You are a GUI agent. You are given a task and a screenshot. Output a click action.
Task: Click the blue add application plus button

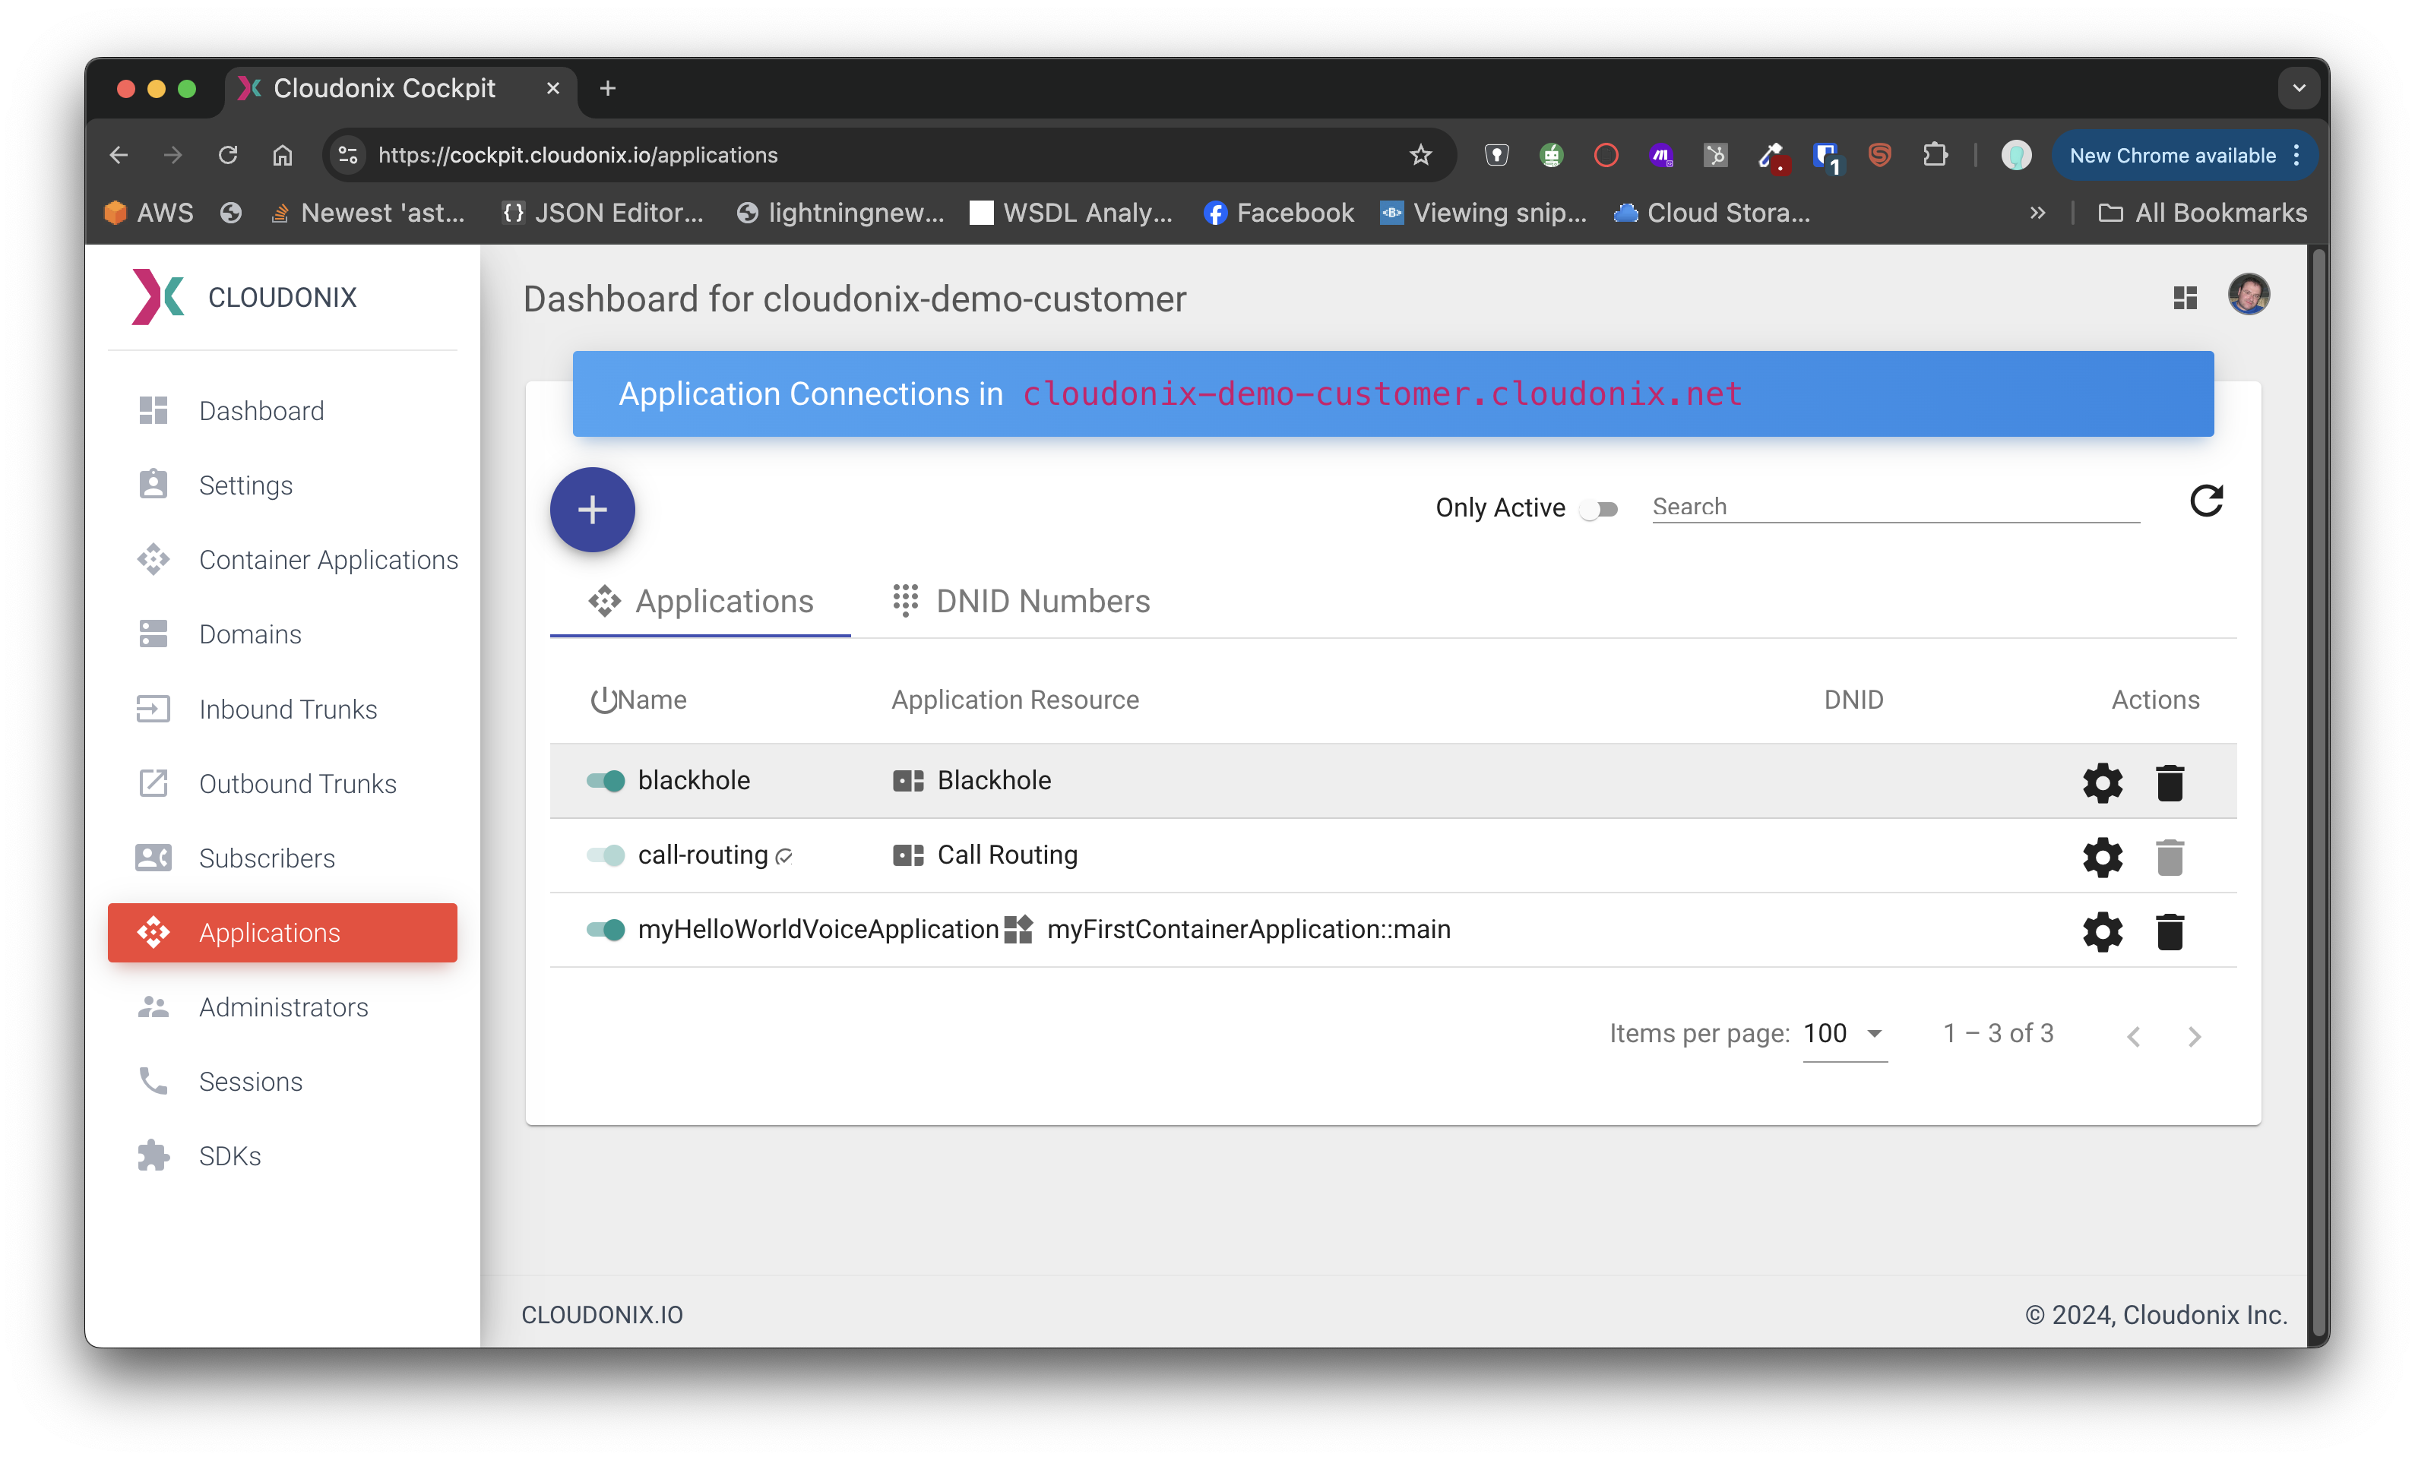point(592,510)
